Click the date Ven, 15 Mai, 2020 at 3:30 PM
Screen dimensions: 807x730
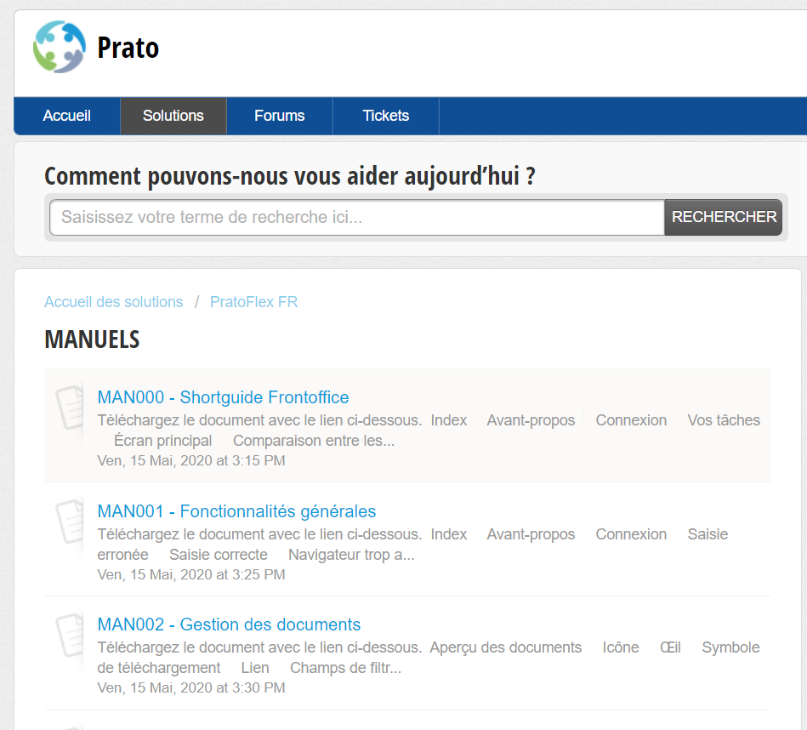(x=191, y=687)
